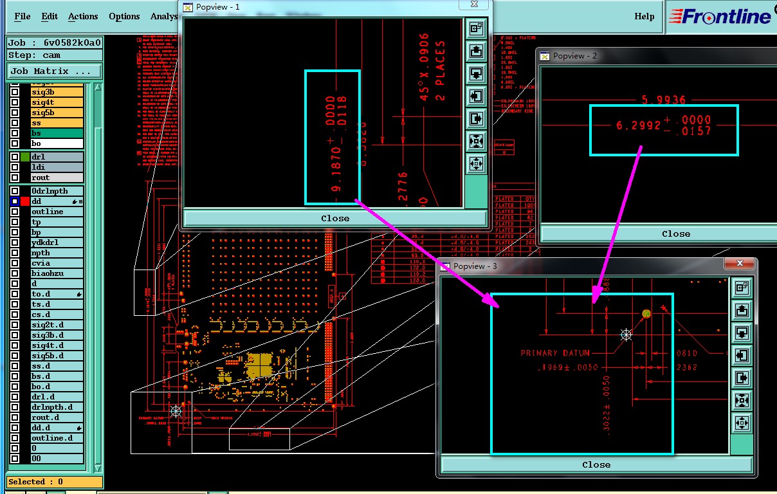
Task: Click Close button in Popview 2
Action: (x=659, y=233)
